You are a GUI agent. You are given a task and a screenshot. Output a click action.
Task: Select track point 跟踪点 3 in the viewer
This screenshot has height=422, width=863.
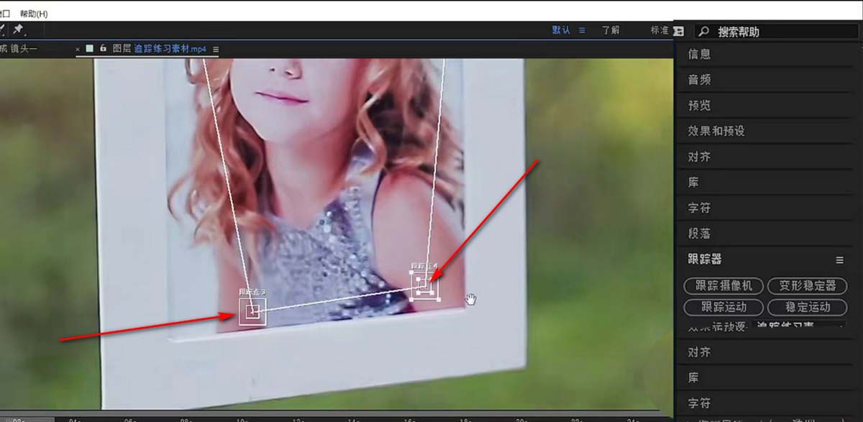(252, 311)
